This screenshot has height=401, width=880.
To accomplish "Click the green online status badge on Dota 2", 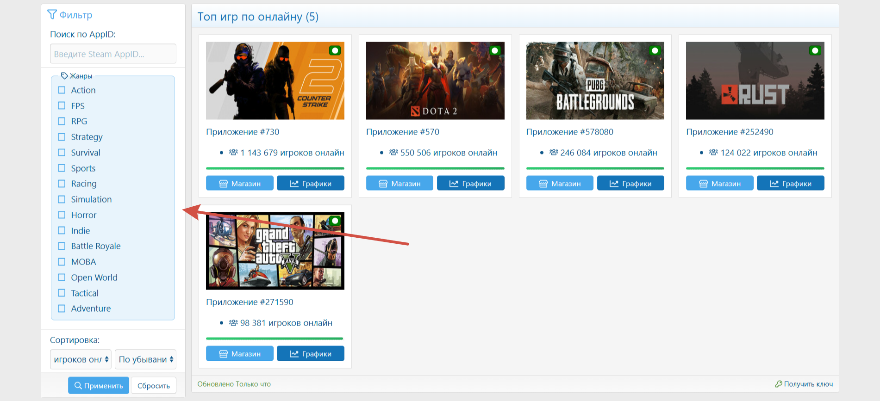I will coord(495,50).
